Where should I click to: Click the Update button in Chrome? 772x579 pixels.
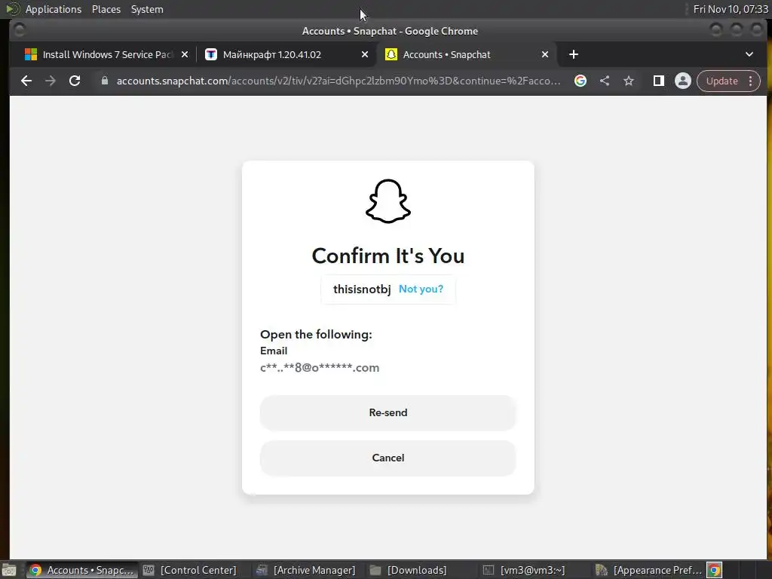721,81
